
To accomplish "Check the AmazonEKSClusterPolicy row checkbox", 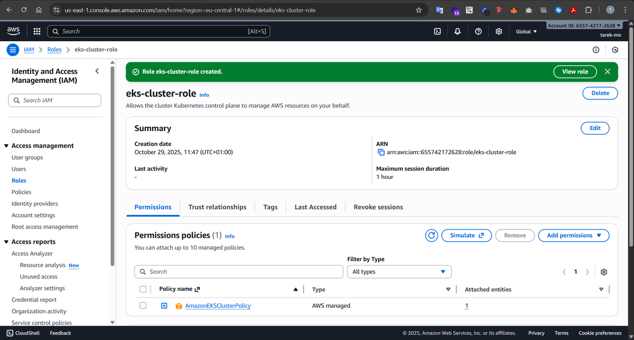I will (143, 306).
